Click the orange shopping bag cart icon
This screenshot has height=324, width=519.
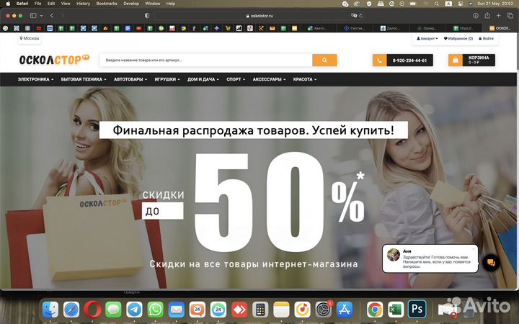click(x=456, y=60)
